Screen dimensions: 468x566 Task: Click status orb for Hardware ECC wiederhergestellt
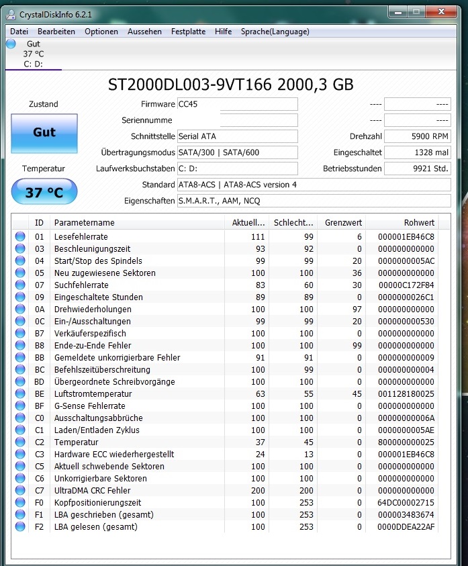pyautogui.click(x=20, y=454)
